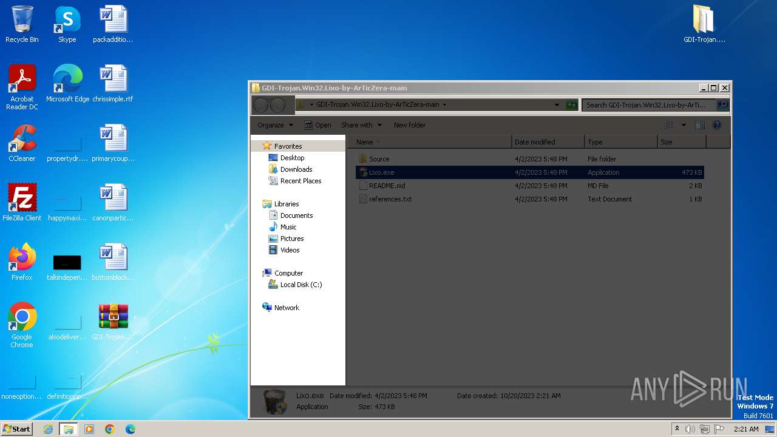Select the GDI-Trojan WinRAR archive icon
Screen dimensions: 777x437
pyautogui.click(x=113, y=322)
